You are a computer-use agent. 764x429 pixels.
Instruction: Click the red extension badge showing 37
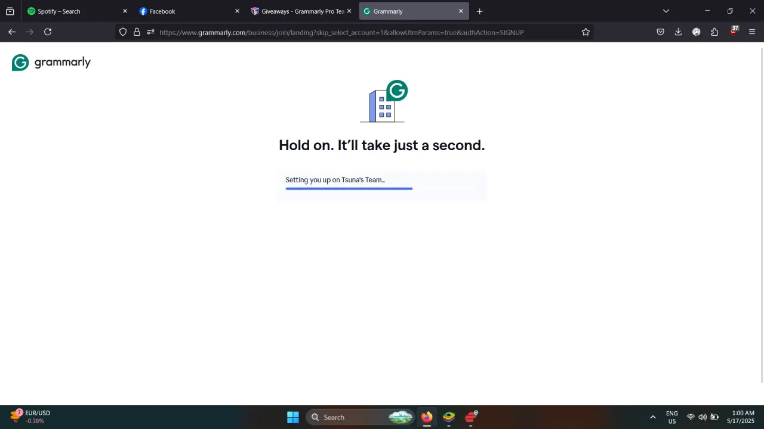[734, 31]
